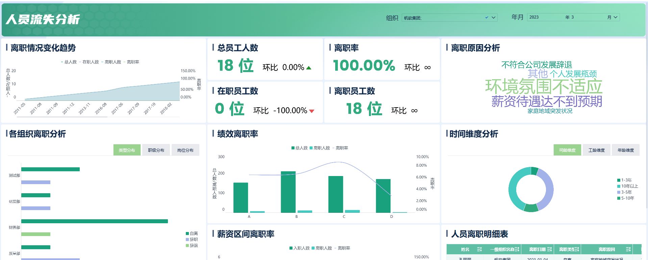Toggle 离职人数 series in the trend chart legend
Screen dimensions: 648x260
(111, 62)
